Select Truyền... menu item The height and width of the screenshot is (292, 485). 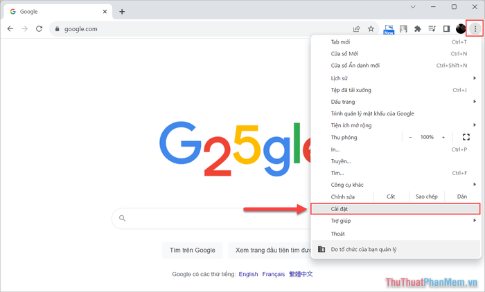pos(396,161)
